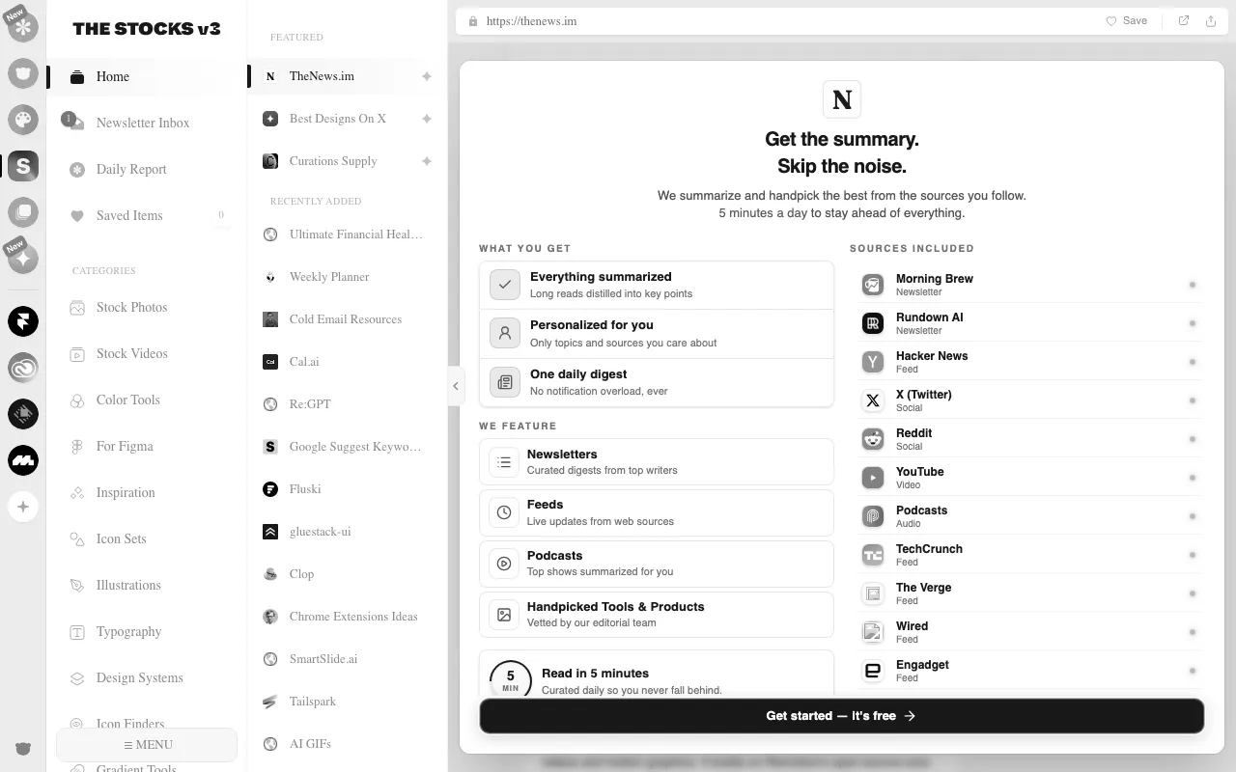Viewport: 1236px width, 772px height.
Task: Go to Home in the sidebar
Action: tap(147, 76)
